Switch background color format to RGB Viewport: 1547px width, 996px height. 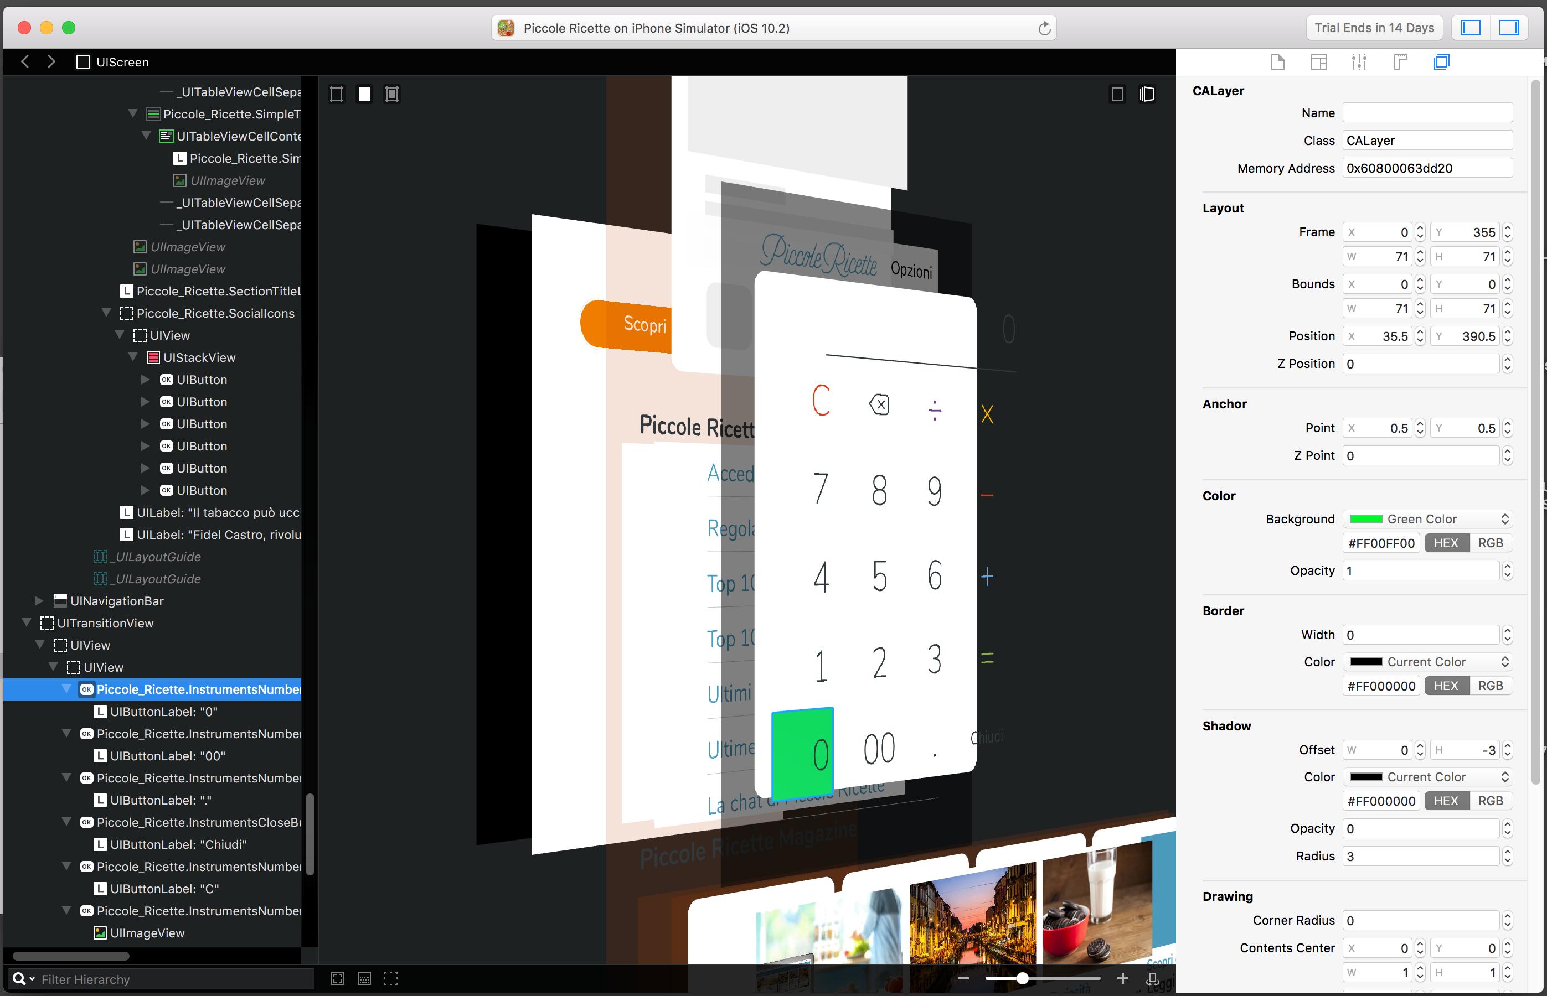1490,543
